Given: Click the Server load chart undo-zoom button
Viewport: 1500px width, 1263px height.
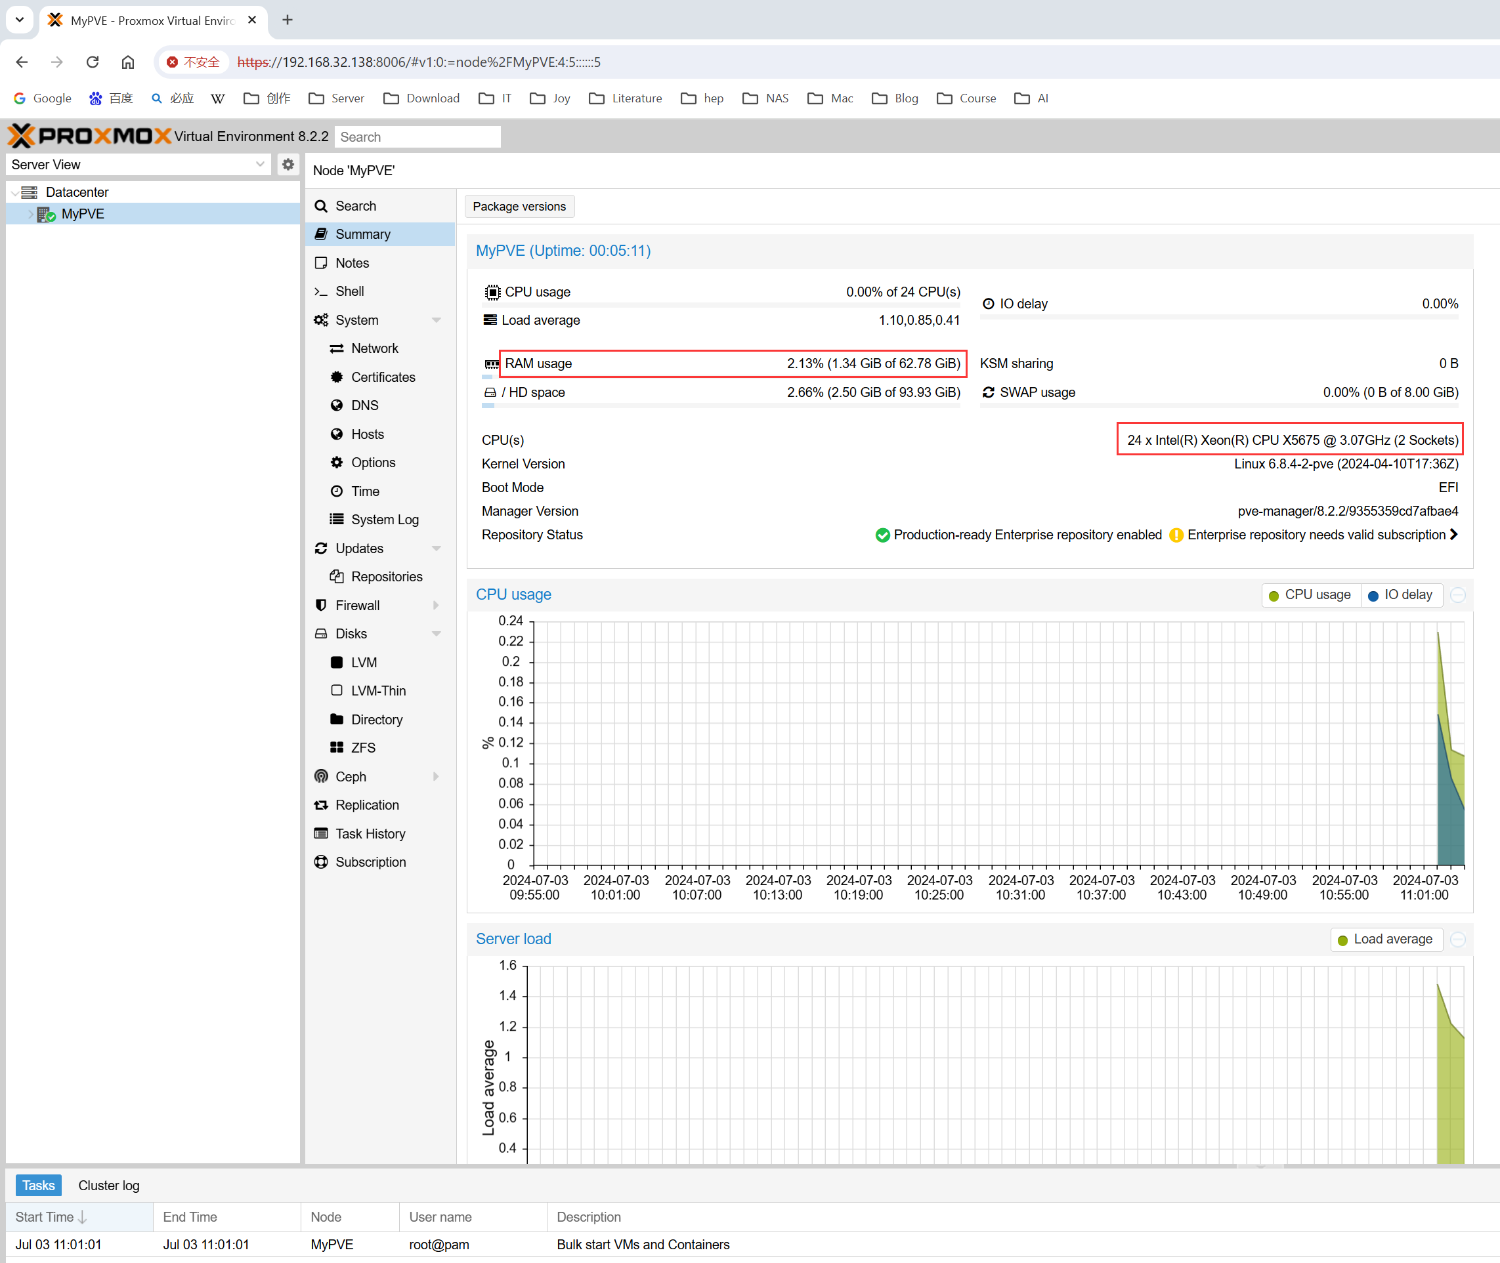Looking at the screenshot, I should coord(1458,940).
